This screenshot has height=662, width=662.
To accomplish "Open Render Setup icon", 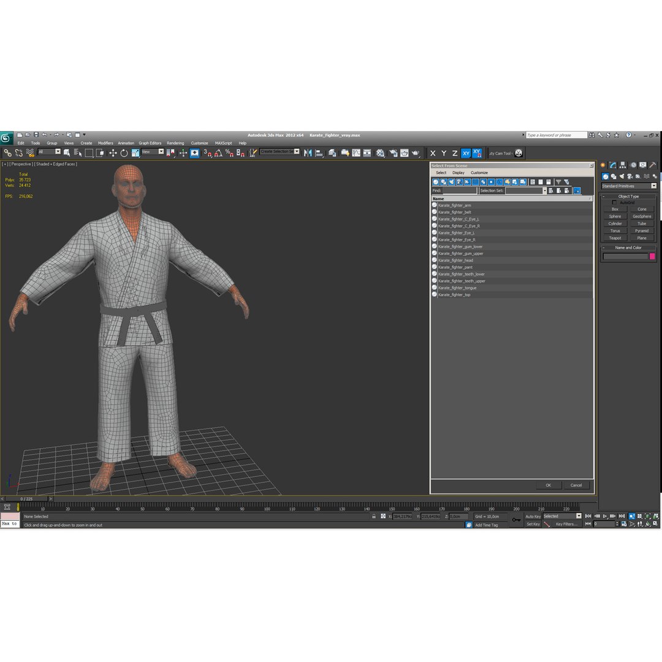I will click(393, 153).
